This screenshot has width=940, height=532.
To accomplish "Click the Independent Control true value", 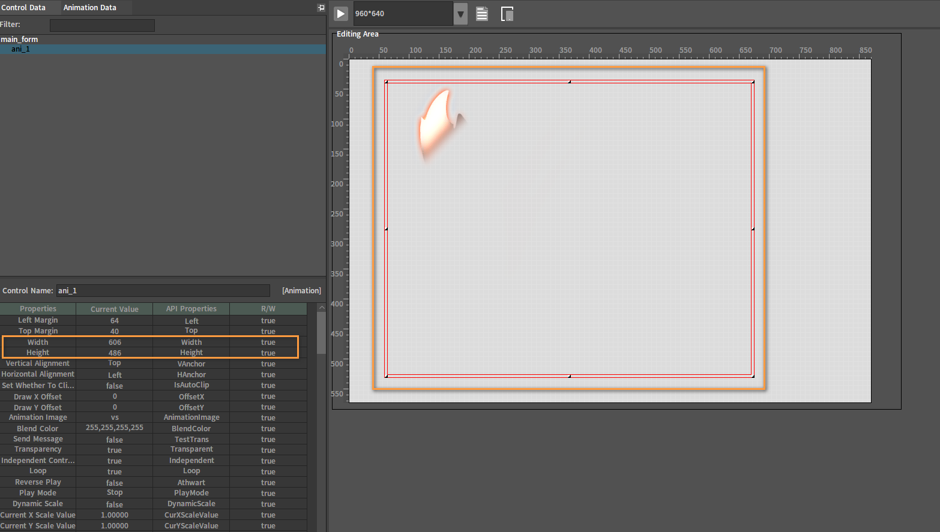I will pyautogui.click(x=115, y=461).
